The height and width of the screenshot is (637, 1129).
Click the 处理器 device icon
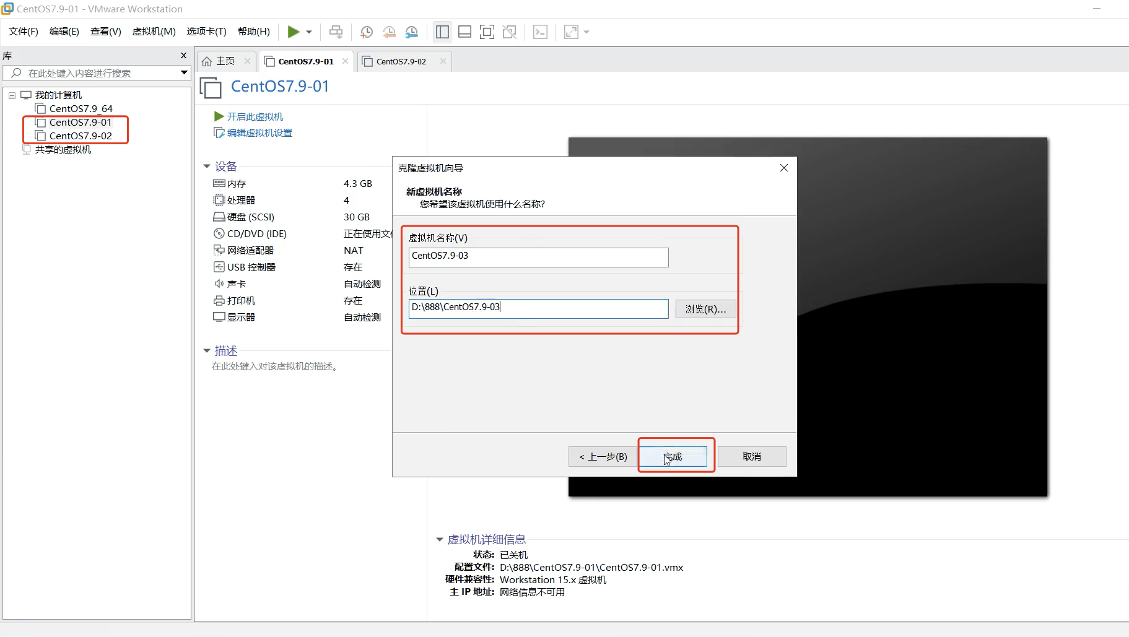point(219,200)
